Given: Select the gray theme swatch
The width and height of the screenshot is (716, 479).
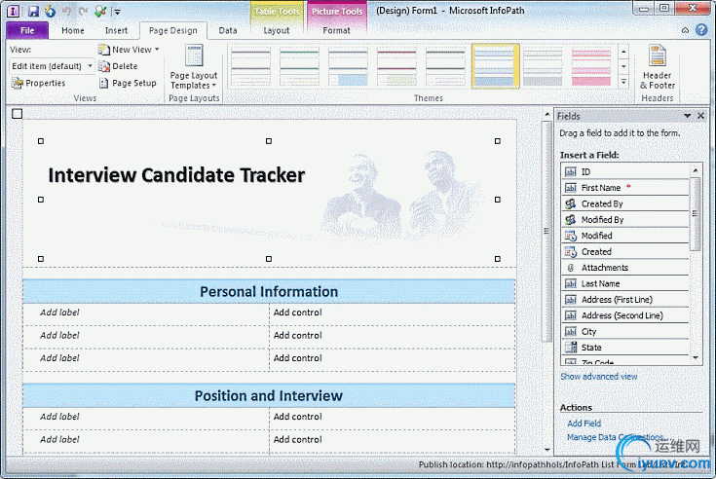Looking at the screenshot, I should (543, 66).
